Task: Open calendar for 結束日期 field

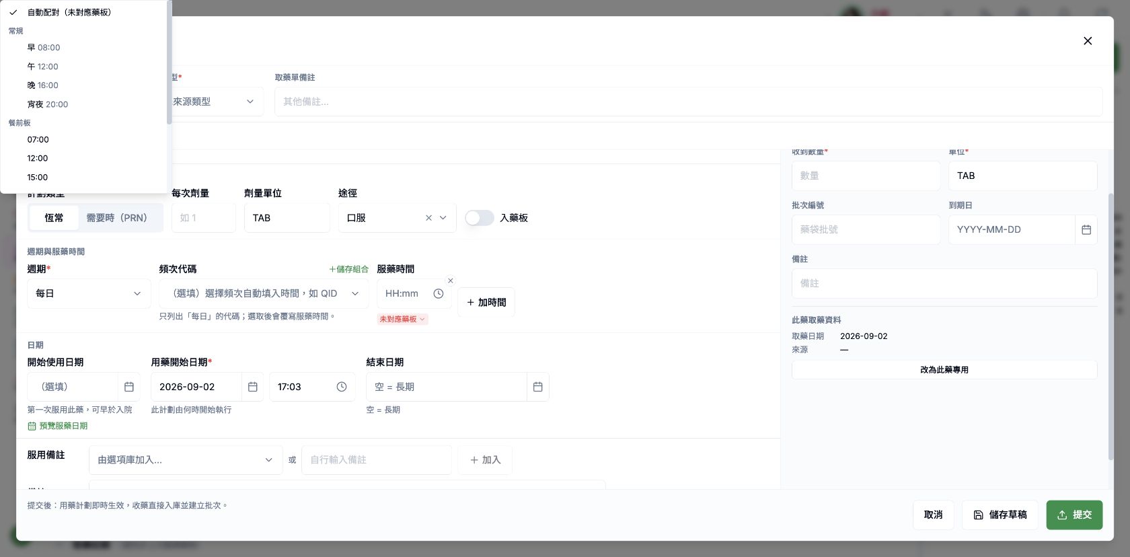Action: 538,387
